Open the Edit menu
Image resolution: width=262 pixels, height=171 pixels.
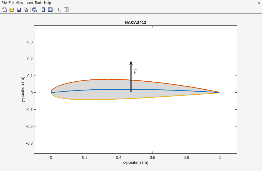point(11,3)
